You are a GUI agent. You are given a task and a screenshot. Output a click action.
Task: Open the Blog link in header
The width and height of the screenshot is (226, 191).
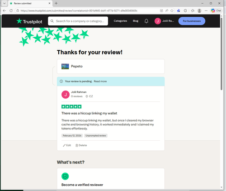click(136, 21)
